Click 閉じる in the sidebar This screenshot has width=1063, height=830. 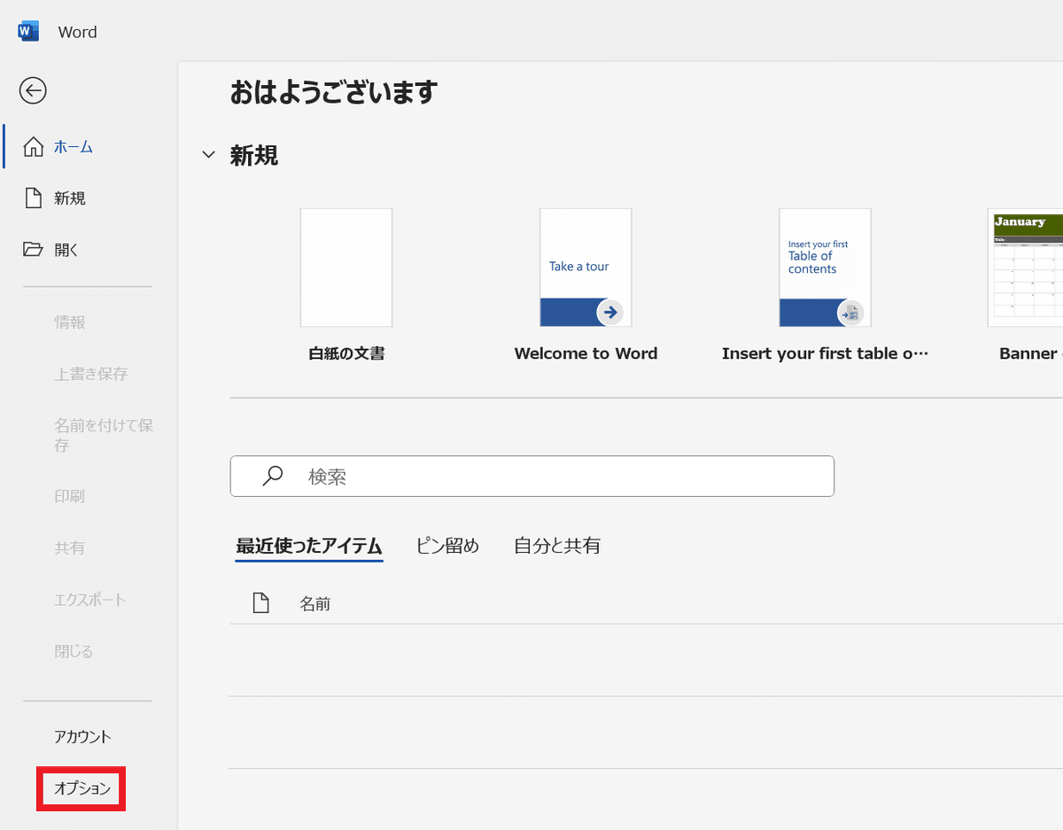coord(74,651)
